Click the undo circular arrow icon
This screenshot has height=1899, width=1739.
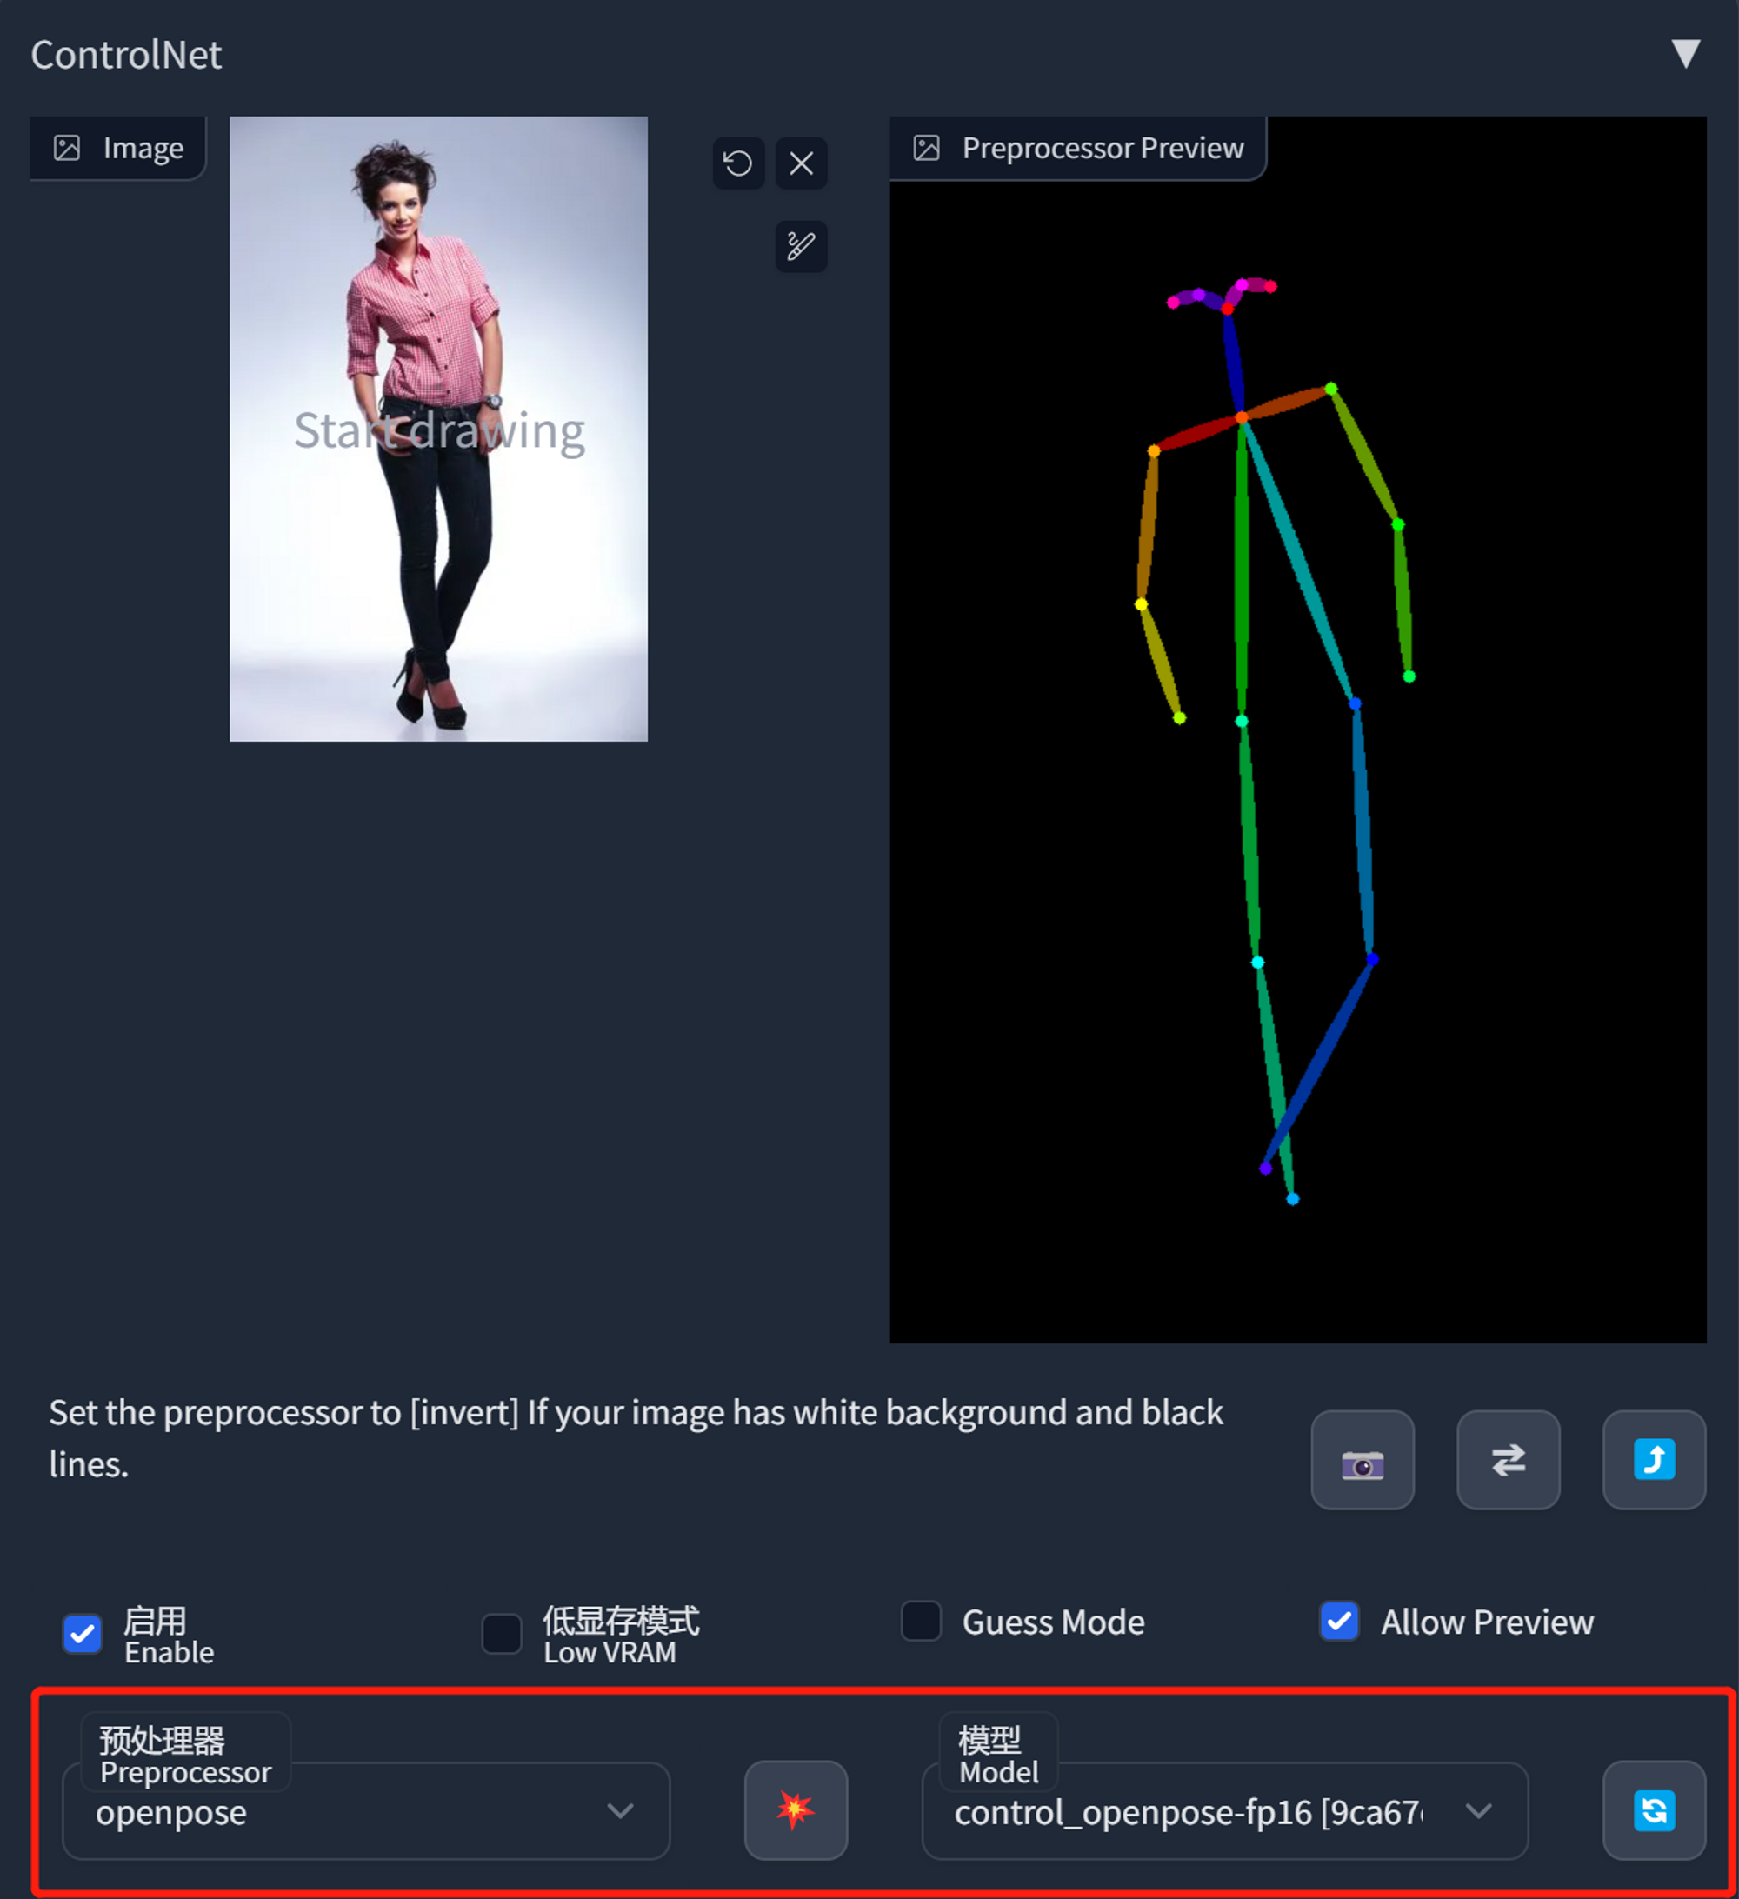click(737, 163)
